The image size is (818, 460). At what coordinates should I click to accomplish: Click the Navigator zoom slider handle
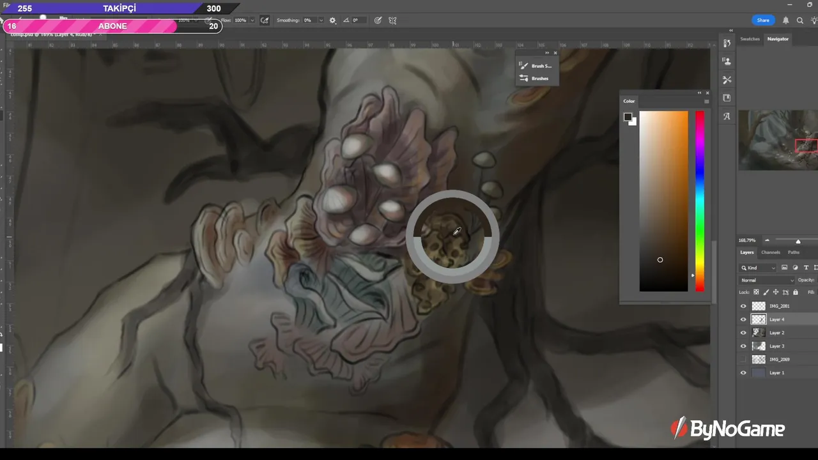[x=798, y=241]
